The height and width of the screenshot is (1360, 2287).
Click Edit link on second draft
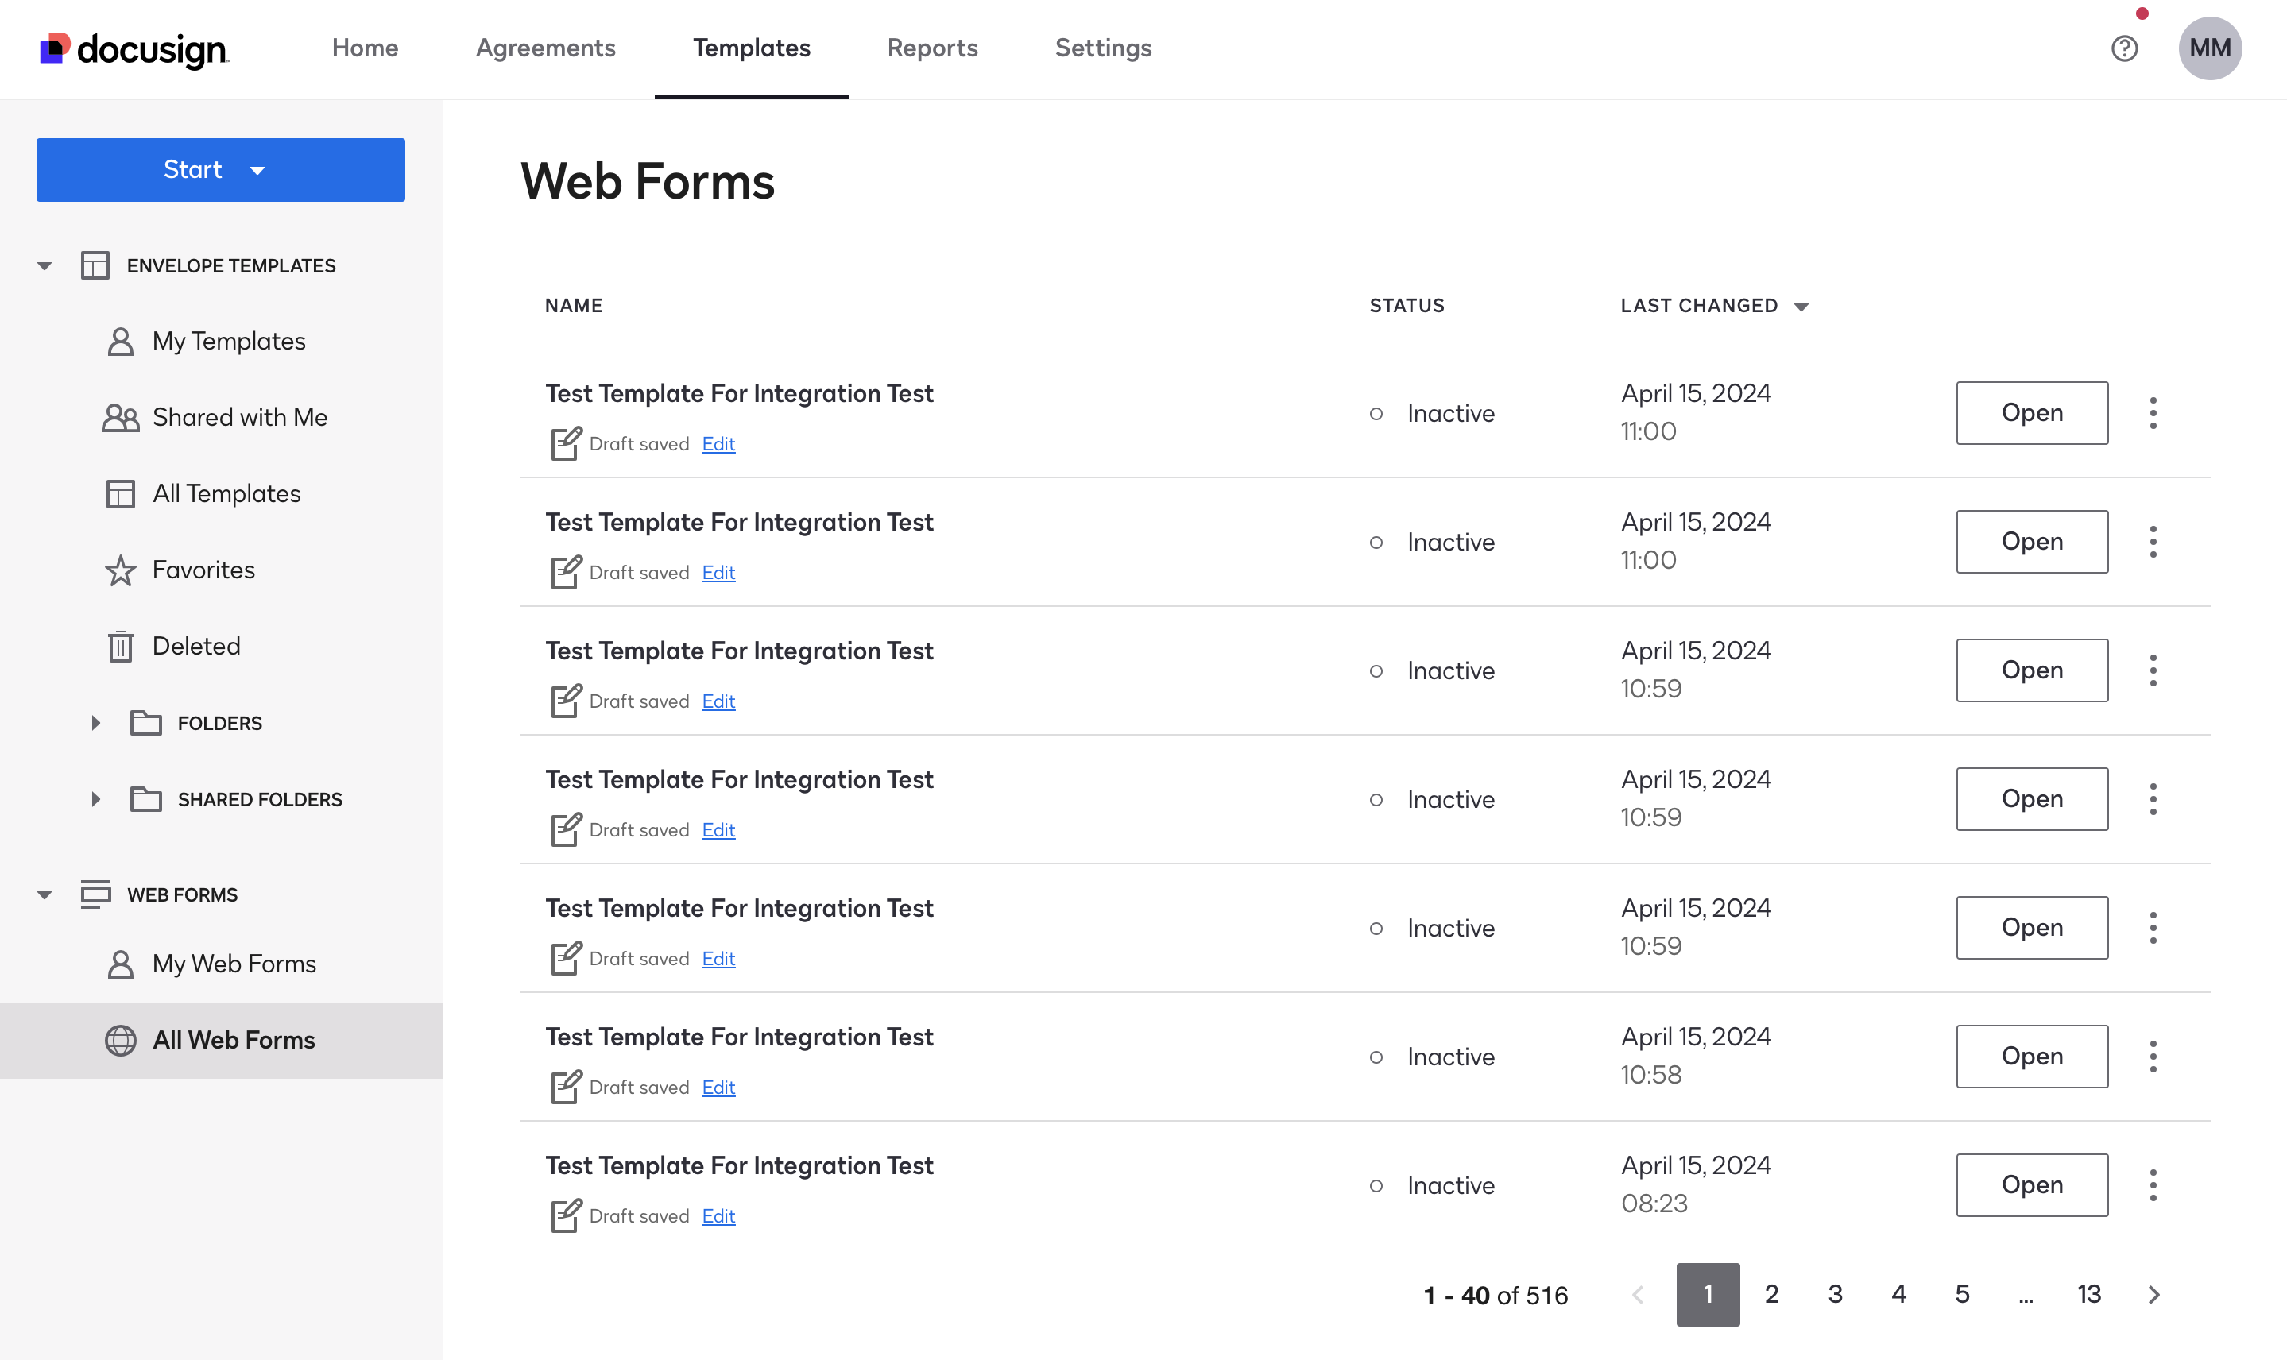coord(718,573)
